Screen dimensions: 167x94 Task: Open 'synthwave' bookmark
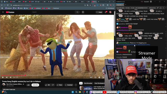38,8
